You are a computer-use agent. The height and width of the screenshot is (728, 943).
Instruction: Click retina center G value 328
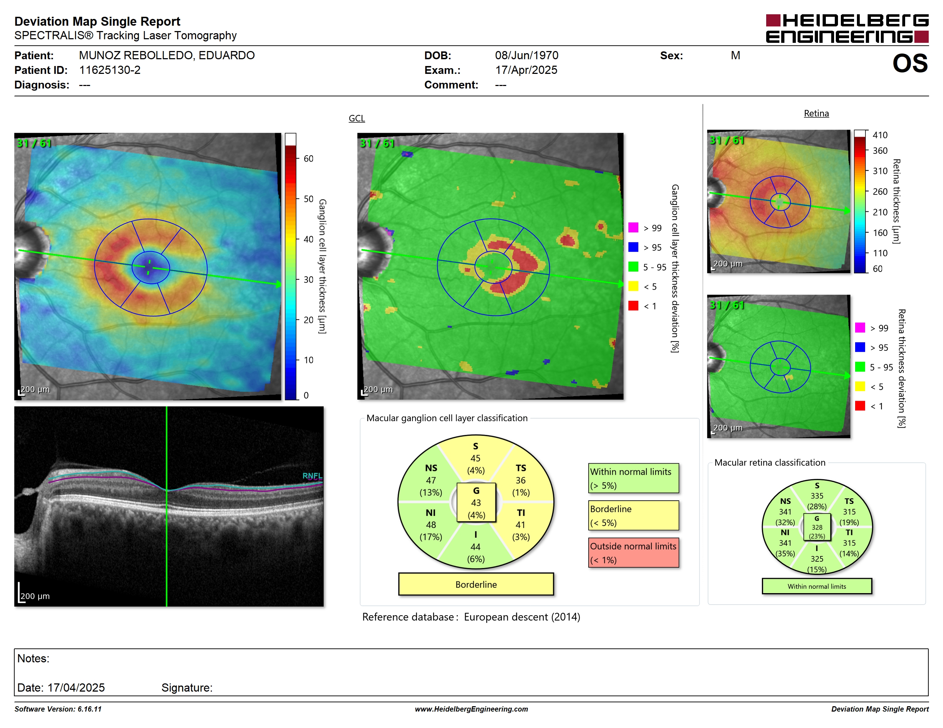click(x=817, y=527)
